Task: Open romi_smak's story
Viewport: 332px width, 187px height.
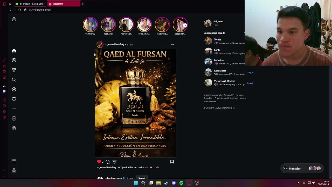Action: click(144, 25)
